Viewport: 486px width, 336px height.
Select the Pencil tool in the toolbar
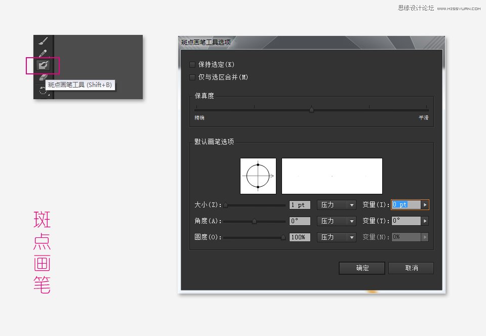click(43, 52)
